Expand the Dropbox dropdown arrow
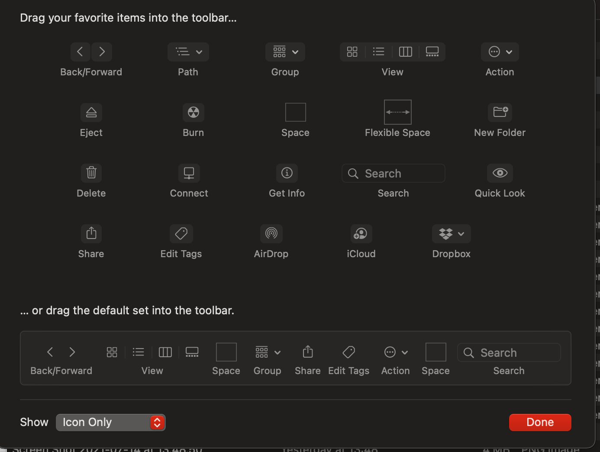Viewport: 600px width, 452px height. tap(461, 233)
